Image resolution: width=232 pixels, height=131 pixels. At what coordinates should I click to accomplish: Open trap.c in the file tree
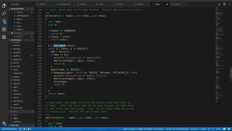[21, 70]
